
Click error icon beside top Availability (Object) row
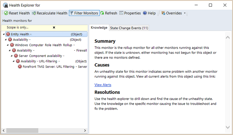point(10,40)
